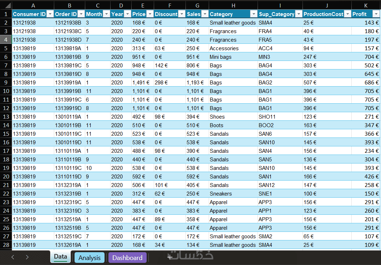The width and height of the screenshot is (381, 265).
Task: Click Order ID 13010119B cell
Action: click(x=70, y=125)
